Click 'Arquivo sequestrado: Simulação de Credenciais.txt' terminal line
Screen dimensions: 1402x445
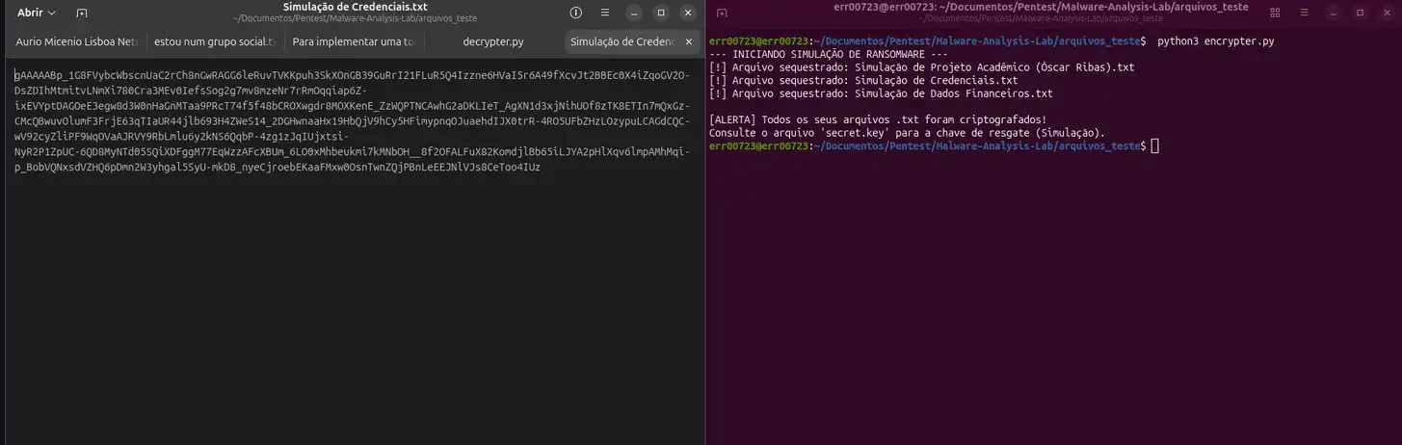click(x=862, y=81)
